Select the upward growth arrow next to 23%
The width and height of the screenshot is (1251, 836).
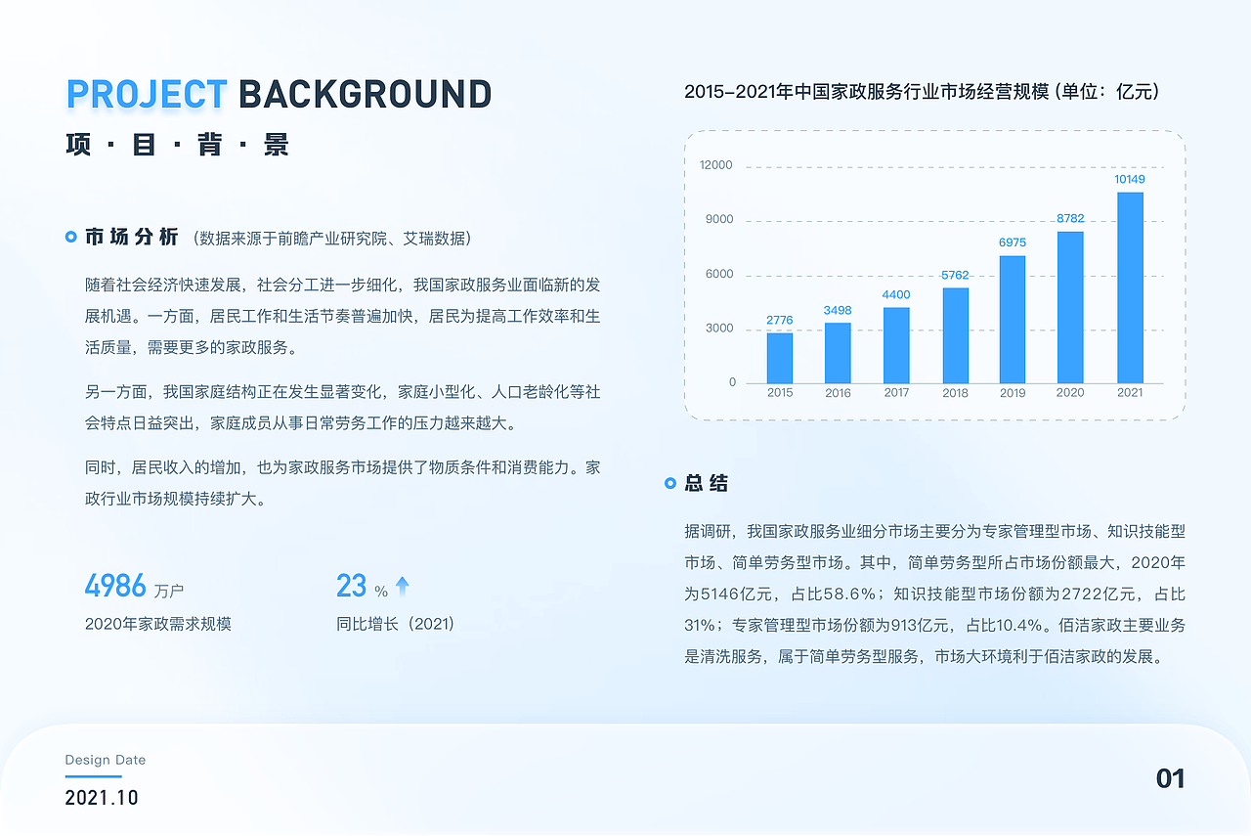[403, 584]
